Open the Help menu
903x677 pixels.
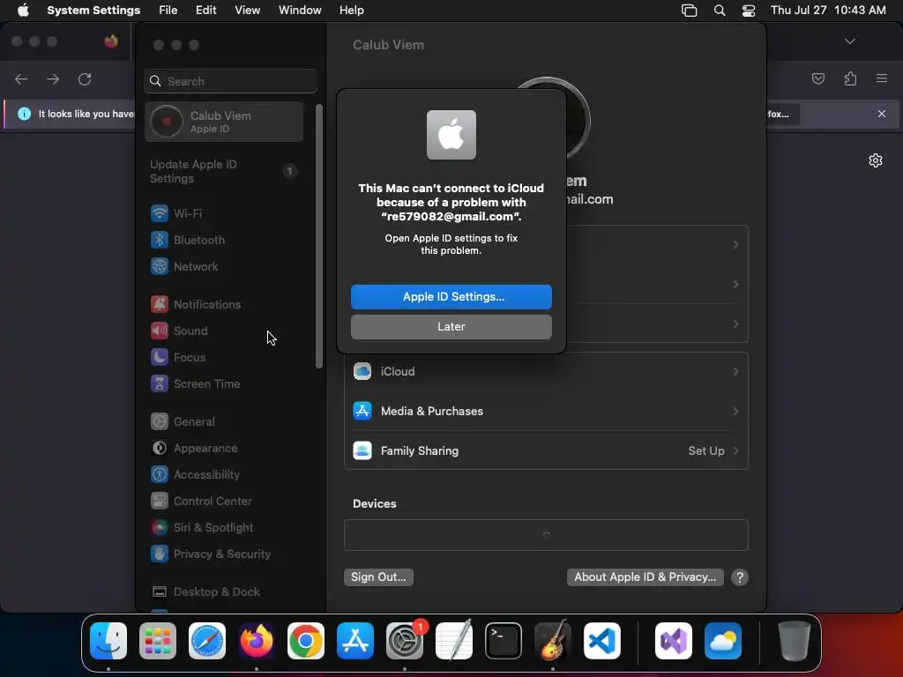[x=351, y=11]
